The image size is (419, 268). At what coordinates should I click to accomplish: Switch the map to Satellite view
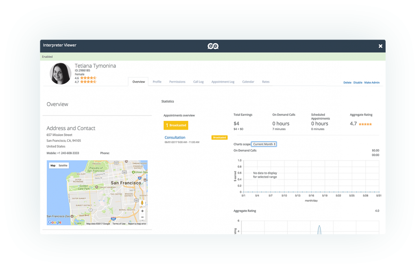(63, 166)
